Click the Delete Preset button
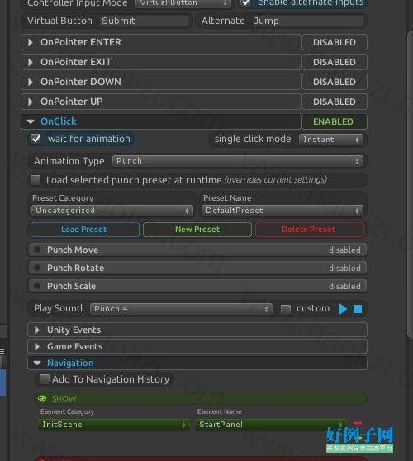The width and height of the screenshot is (413, 461). click(x=309, y=230)
